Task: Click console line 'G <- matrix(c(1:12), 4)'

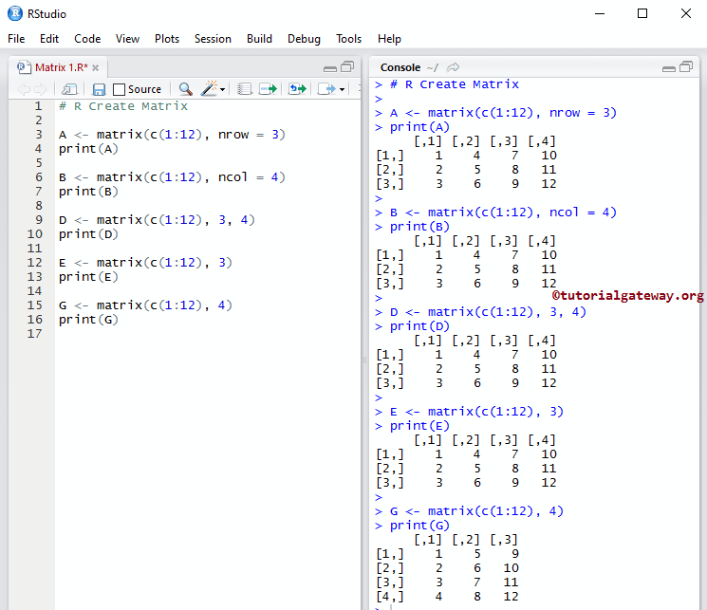Action: point(476,511)
